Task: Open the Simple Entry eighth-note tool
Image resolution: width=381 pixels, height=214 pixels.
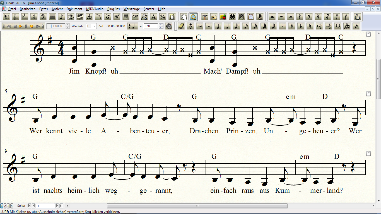Action: 62,17
